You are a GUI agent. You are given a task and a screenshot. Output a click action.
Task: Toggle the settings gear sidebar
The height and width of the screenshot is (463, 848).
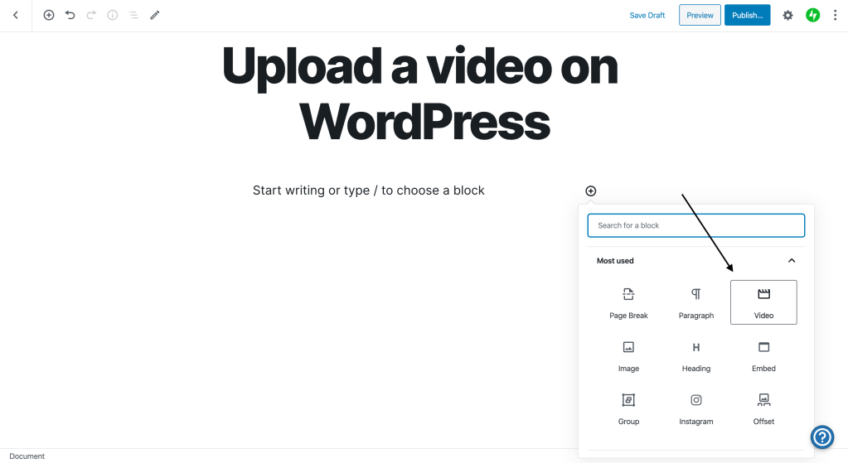click(787, 15)
